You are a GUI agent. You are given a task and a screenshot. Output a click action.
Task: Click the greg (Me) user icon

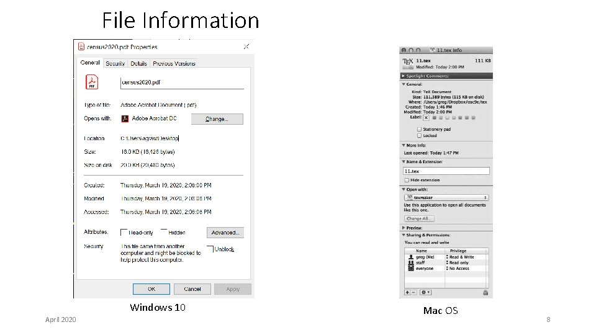click(410, 257)
